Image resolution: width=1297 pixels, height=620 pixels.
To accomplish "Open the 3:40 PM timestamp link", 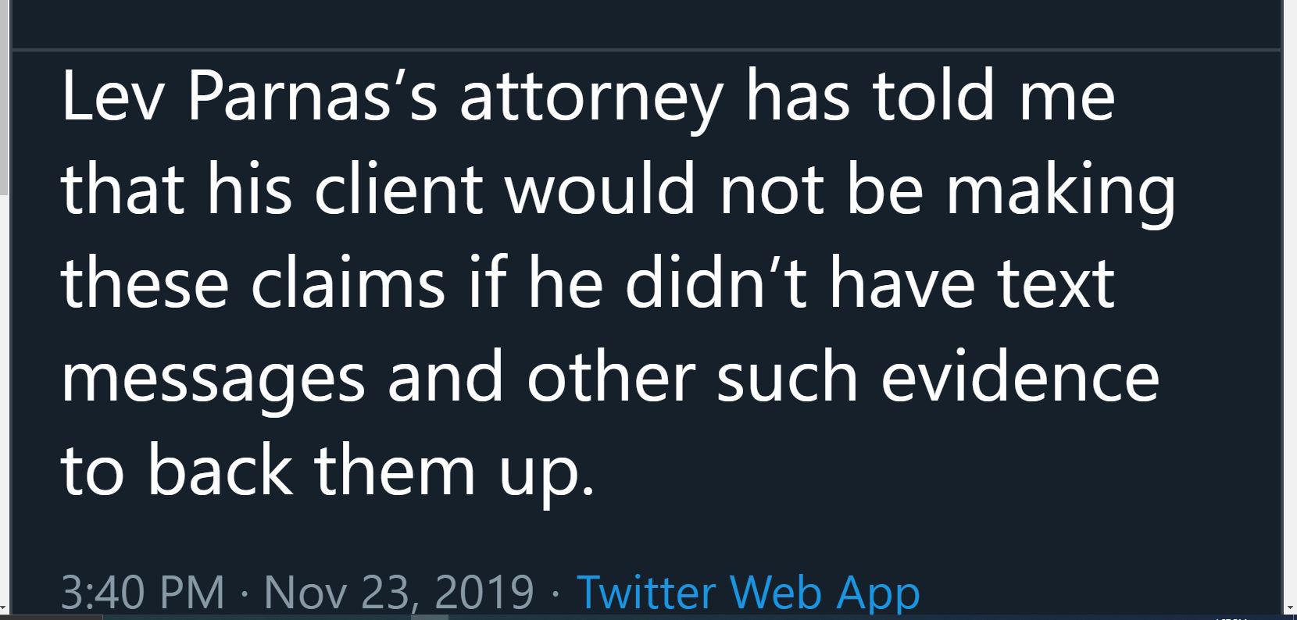I will (x=143, y=592).
